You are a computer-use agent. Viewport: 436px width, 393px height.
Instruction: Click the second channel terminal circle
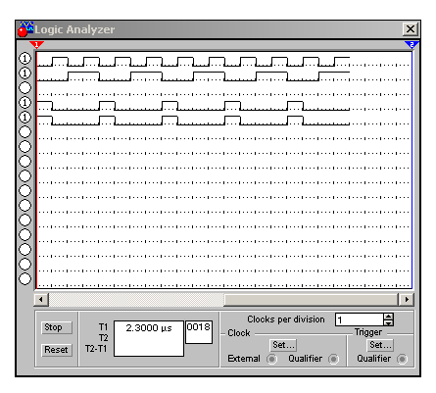[24, 74]
